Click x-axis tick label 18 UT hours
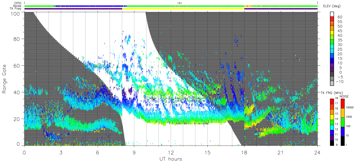 244,152
